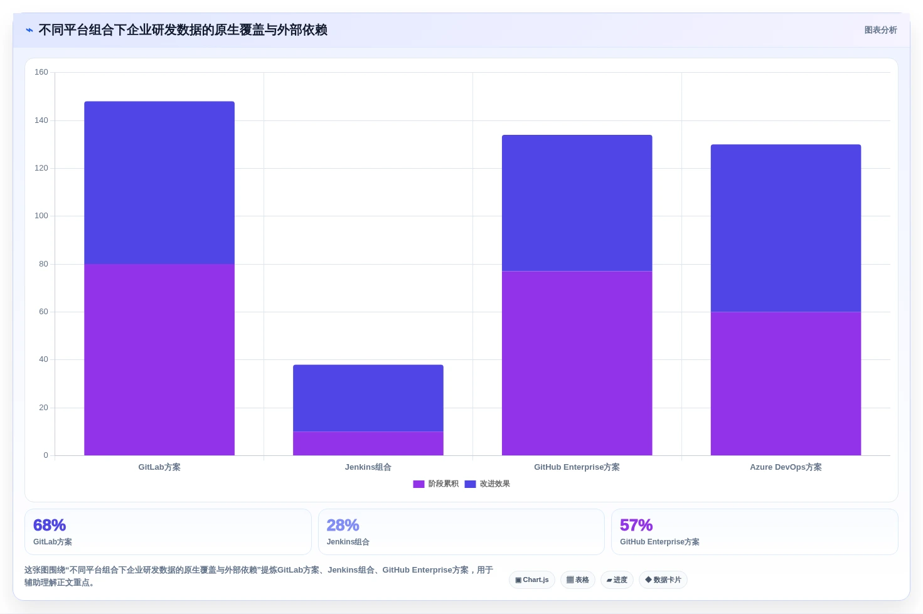Click the 57% GitHub Enterprise方案 stat card

tap(755, 532)
